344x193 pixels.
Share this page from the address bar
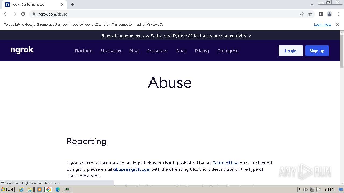pos(302,14)
